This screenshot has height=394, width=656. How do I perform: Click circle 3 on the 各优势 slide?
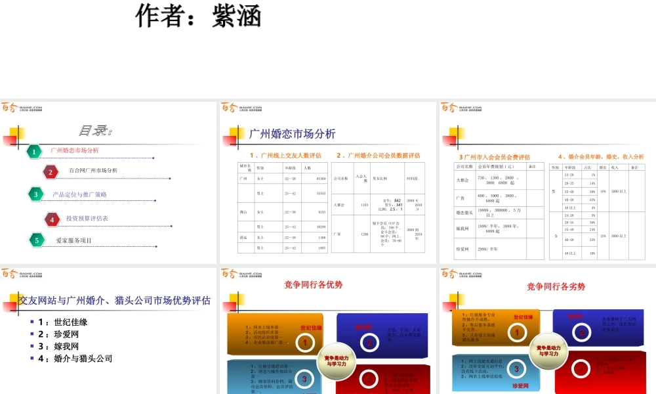tap(304, 379)
